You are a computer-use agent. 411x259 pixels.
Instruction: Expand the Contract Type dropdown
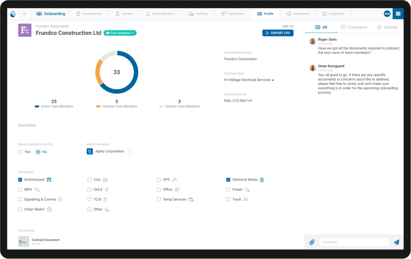pos(273,80)
